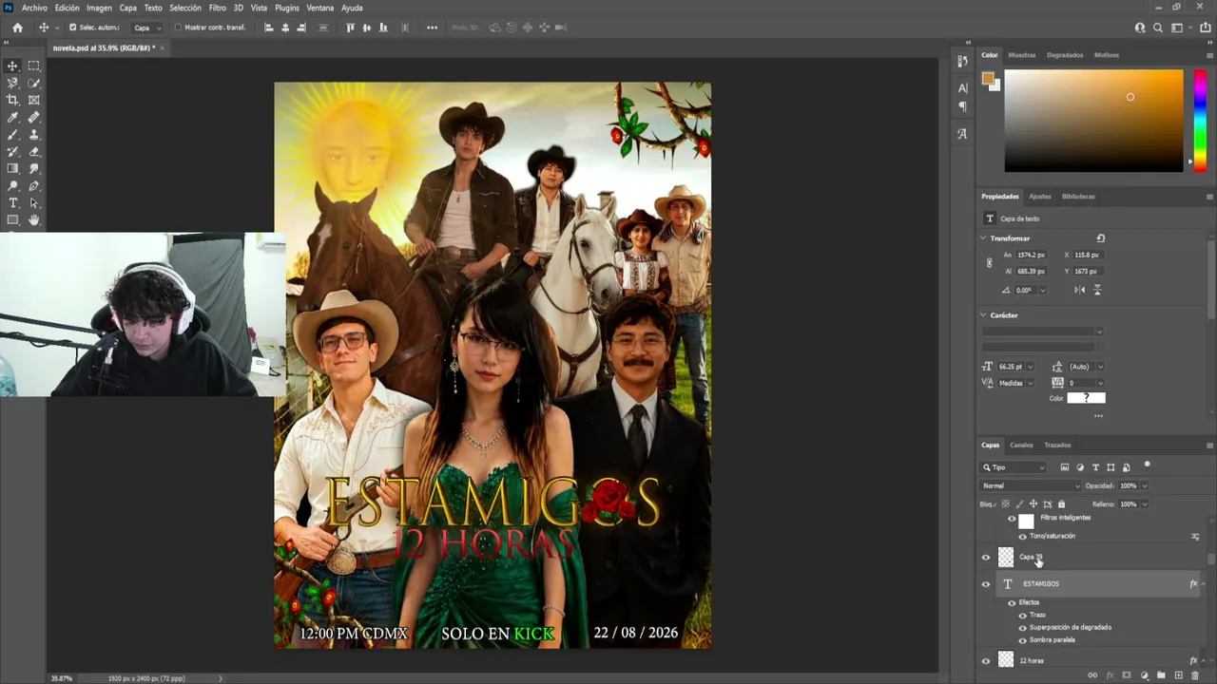This screenshot has height=684, width=1217.
Task: Select the Gradient tool
Action: [12, 168]
